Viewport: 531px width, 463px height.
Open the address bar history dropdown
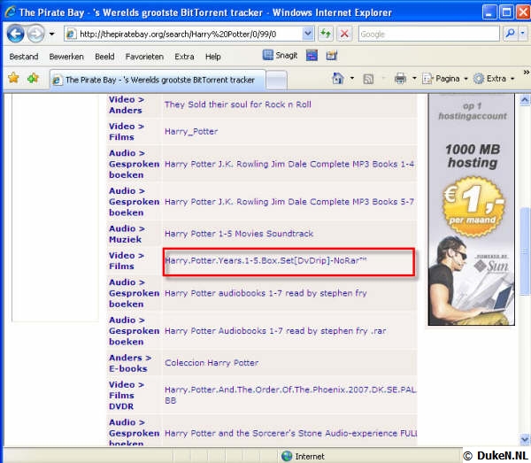[x=308, y=34]
